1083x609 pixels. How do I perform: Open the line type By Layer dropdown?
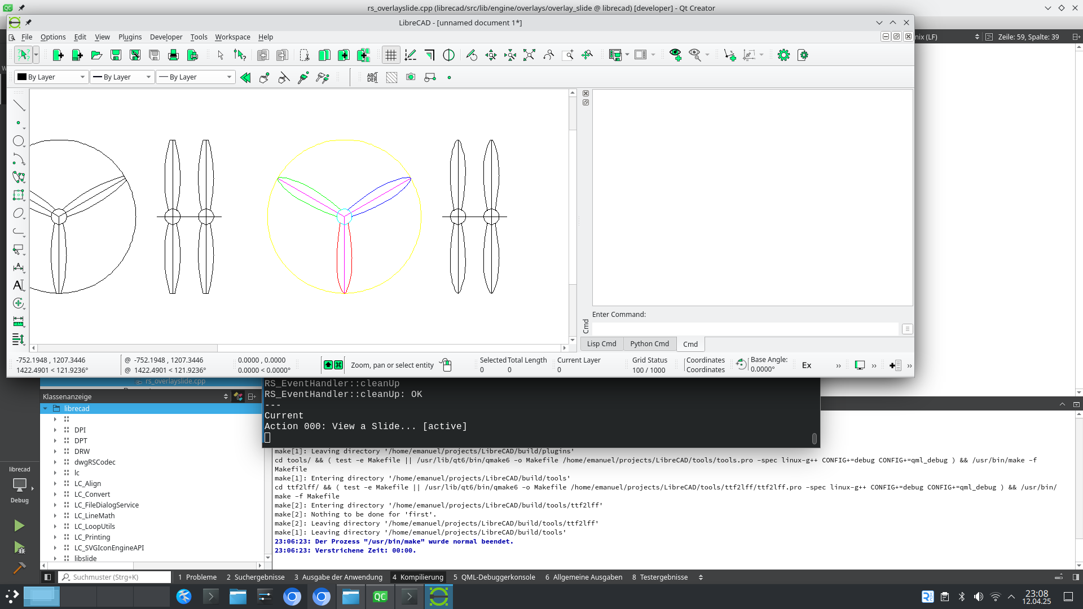click(196, 77)
